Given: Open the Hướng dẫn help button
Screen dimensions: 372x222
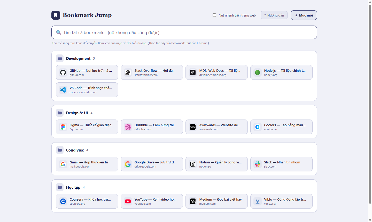Looking at the screenshot, I should point(274,15).
